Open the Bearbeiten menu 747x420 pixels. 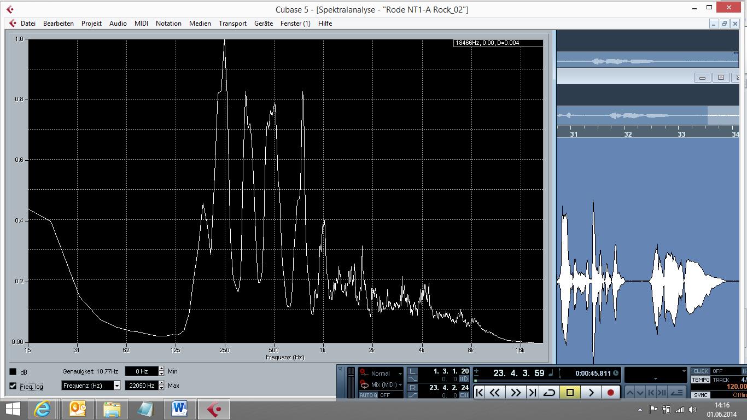[59, 24]
